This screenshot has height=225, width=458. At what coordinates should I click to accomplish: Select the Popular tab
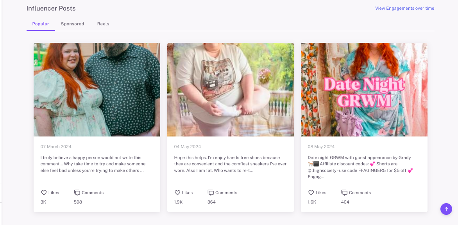pyautogui.click(x=41, y=24)
